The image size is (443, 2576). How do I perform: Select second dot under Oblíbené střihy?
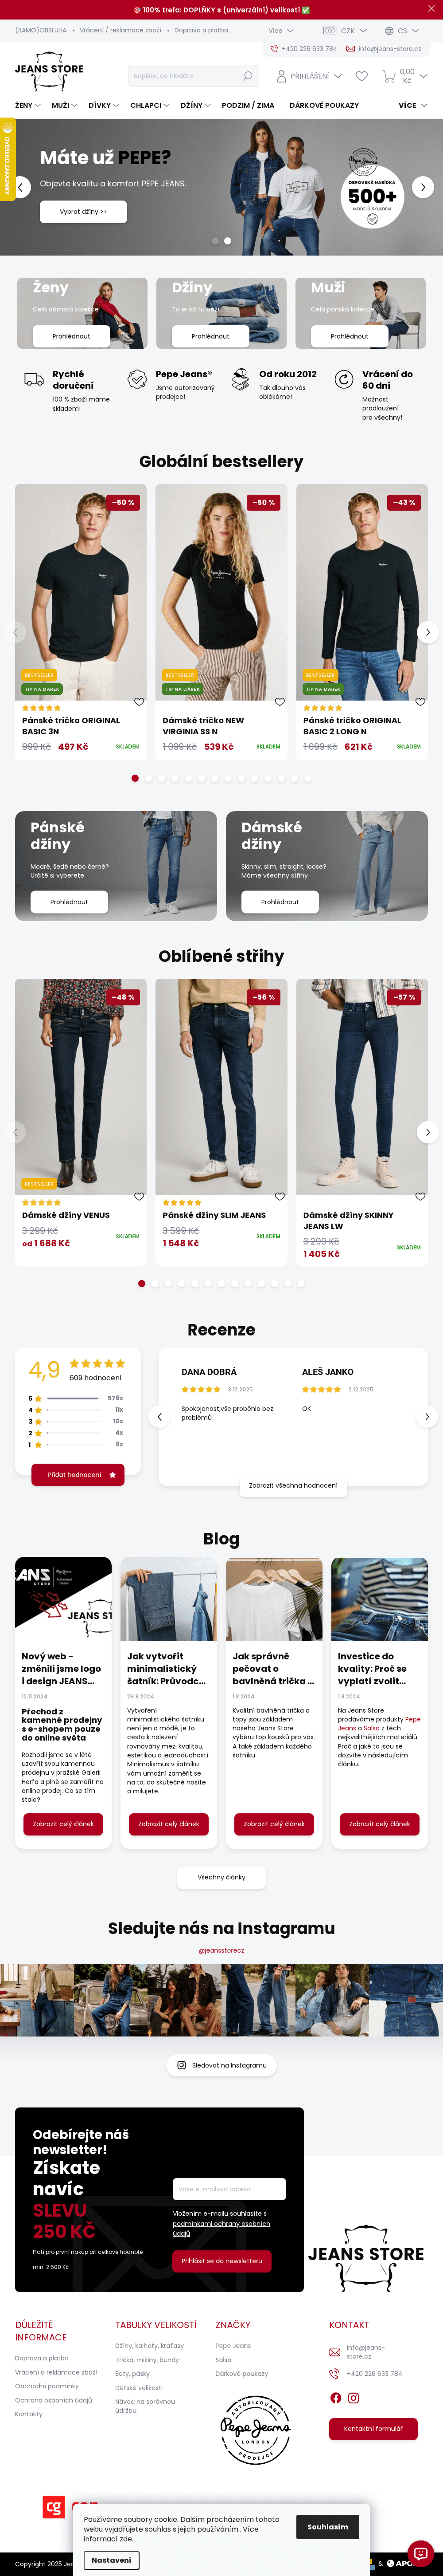click(155, 1283)
